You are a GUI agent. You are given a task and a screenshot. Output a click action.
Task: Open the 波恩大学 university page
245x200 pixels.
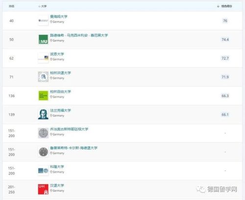pyautogui.click(x=57, y=54)
